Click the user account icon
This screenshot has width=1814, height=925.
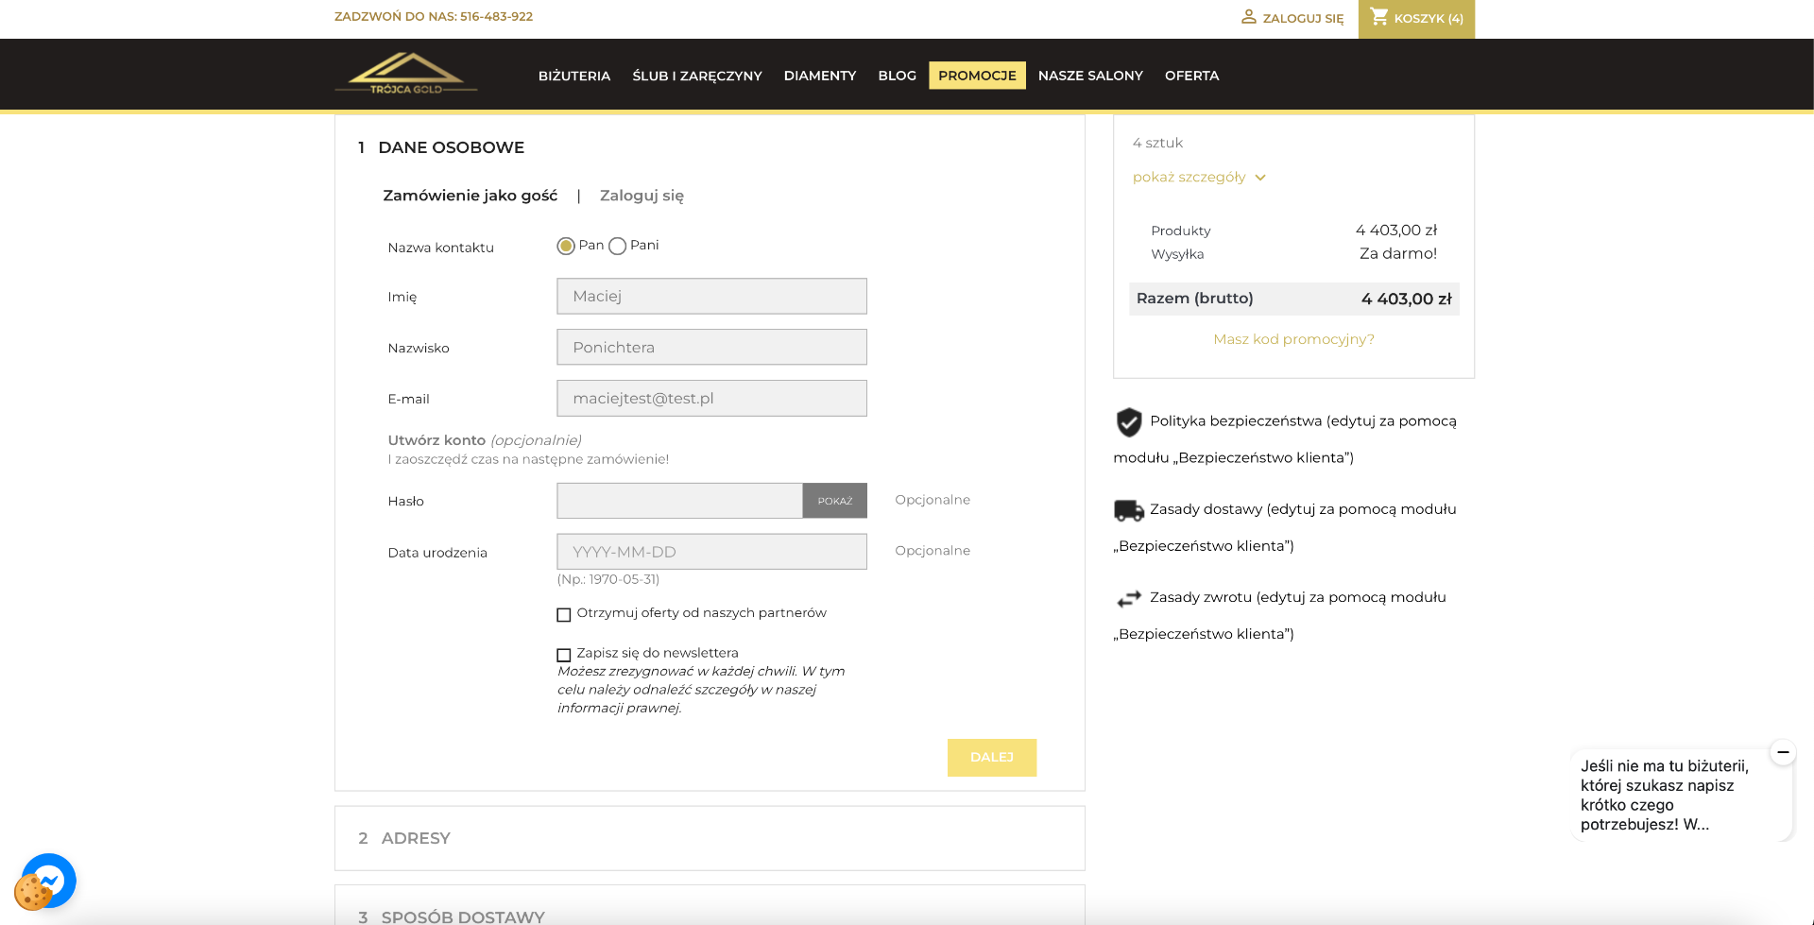1248,17
